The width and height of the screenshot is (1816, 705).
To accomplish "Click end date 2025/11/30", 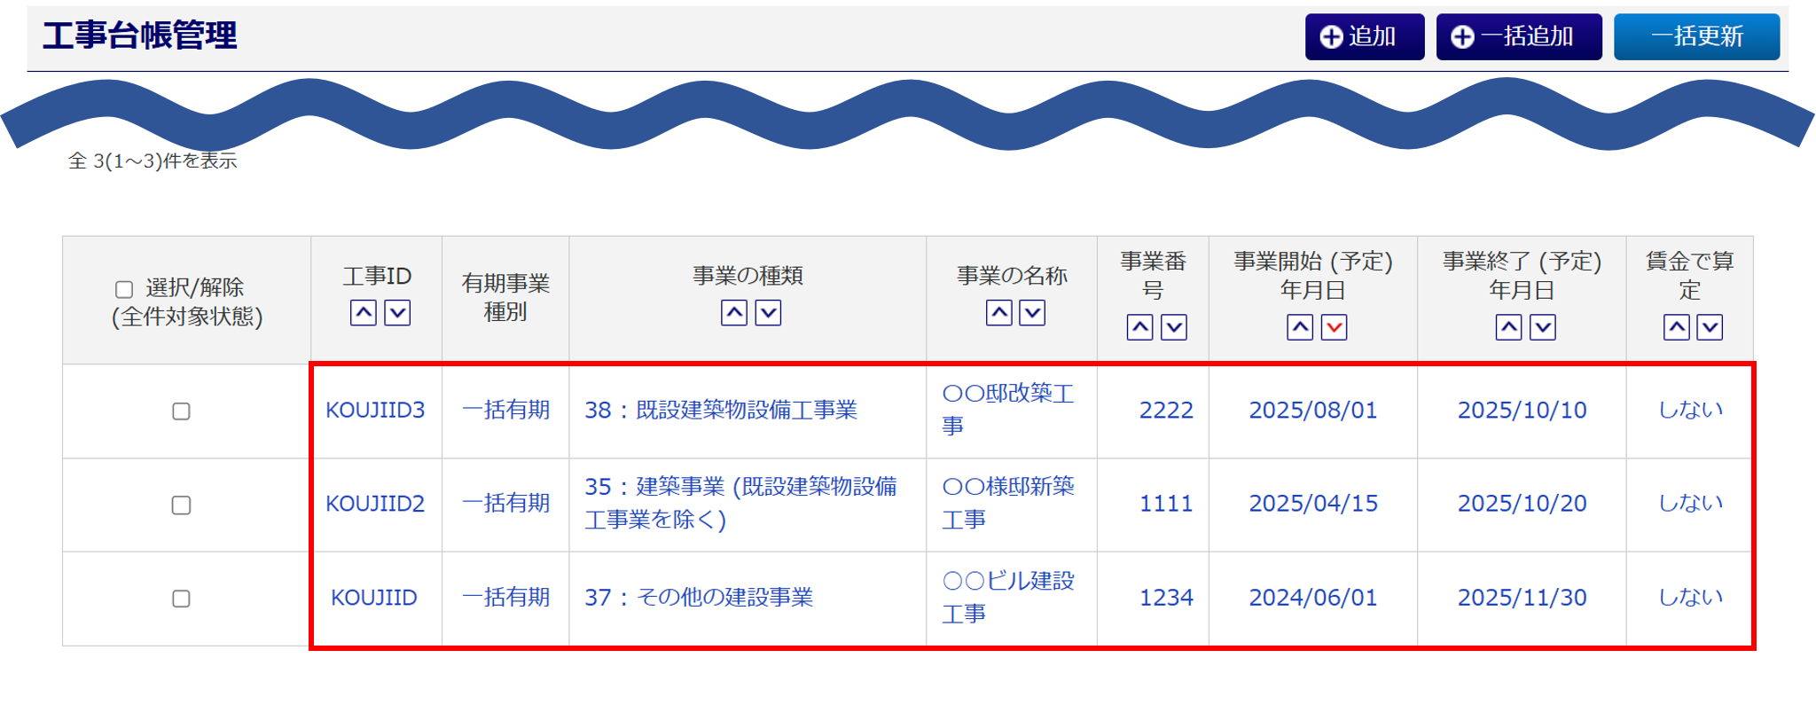I will (x=1522, y=598).
